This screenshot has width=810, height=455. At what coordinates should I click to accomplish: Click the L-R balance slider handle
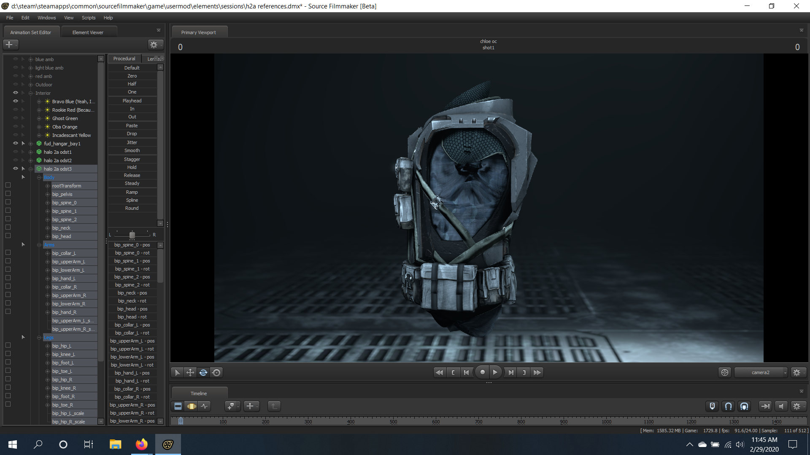132,235
